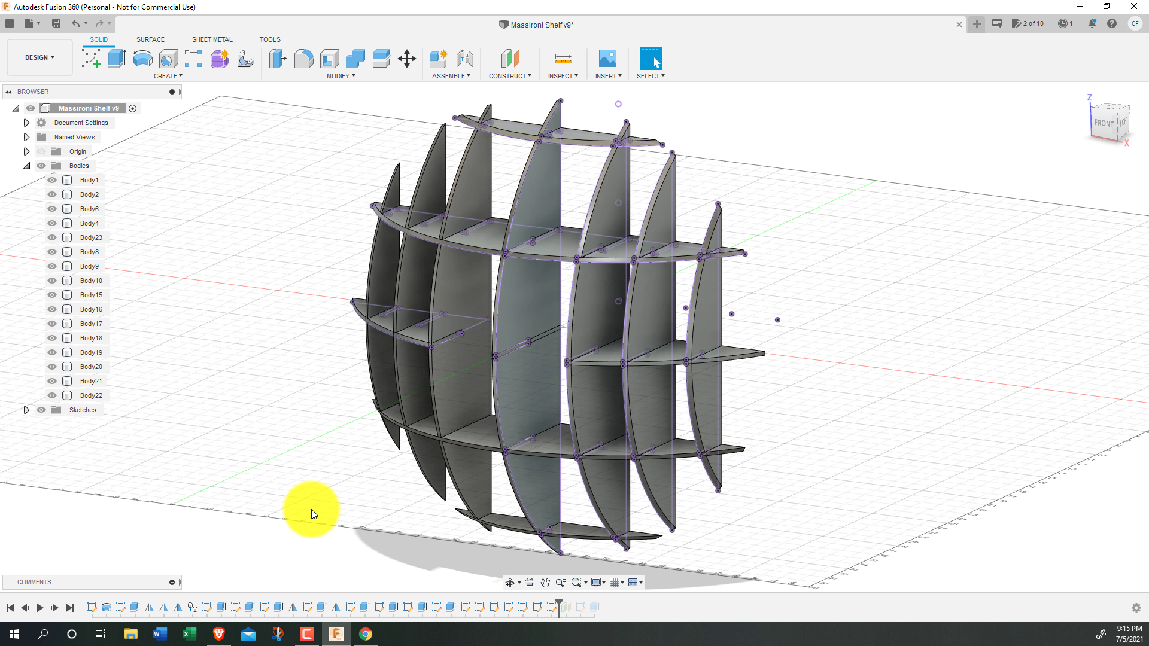Expand the Document Settings node
This screenshot has width=1149, height=646.
point(26,123)
